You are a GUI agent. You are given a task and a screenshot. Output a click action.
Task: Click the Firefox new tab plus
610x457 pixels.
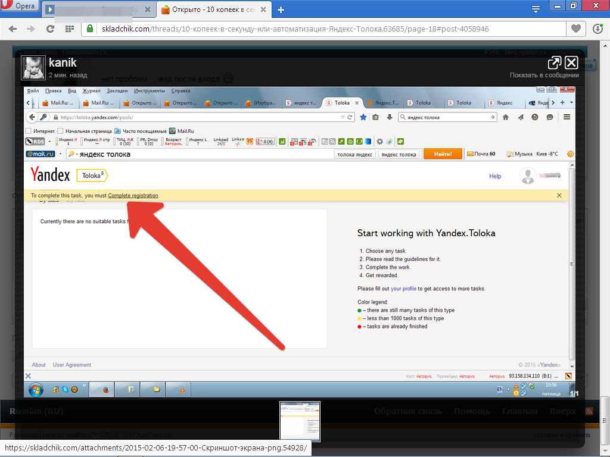click(x=562, y=102)
